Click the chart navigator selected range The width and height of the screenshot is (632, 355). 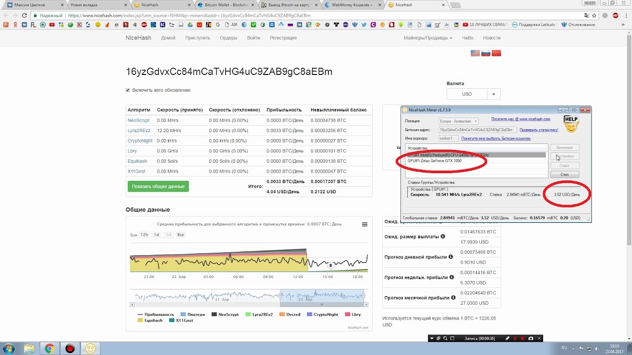(322, 296)
